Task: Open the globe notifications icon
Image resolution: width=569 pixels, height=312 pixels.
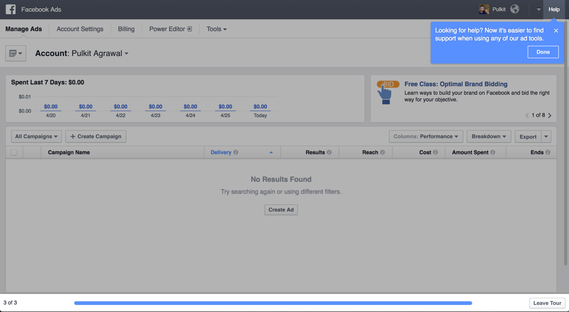Action: tap(514, 9)
